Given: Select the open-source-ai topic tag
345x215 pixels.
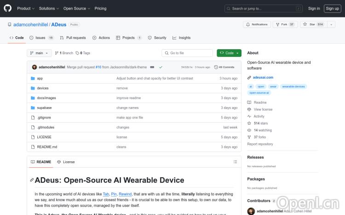Looking at the screenshot, I should point(259,93).
